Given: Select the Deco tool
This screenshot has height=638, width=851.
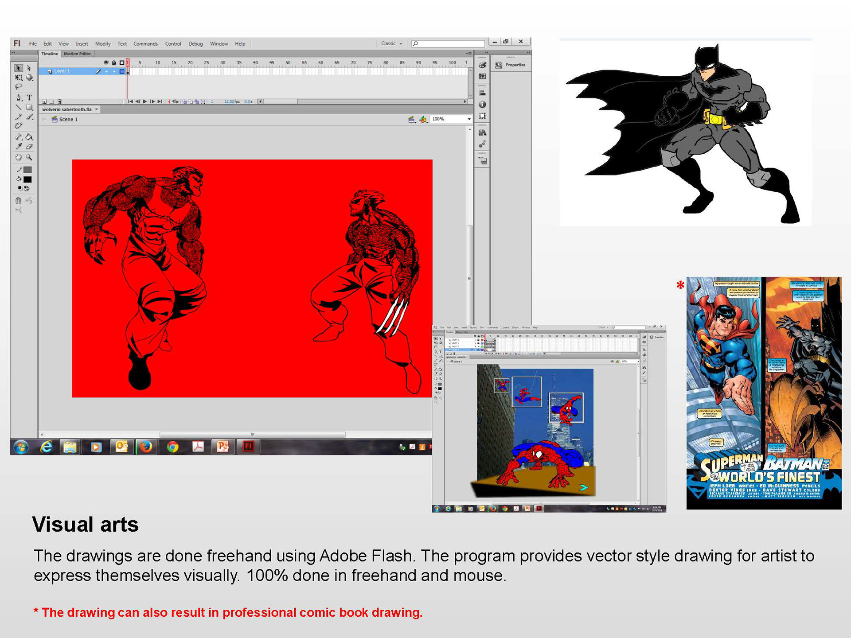Looking at the screenshot, I should (x=18, y=126).
